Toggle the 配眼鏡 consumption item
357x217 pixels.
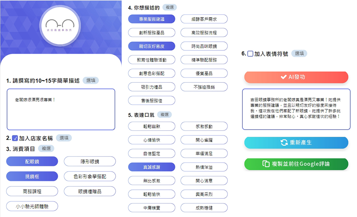click(x=32, y=161)
